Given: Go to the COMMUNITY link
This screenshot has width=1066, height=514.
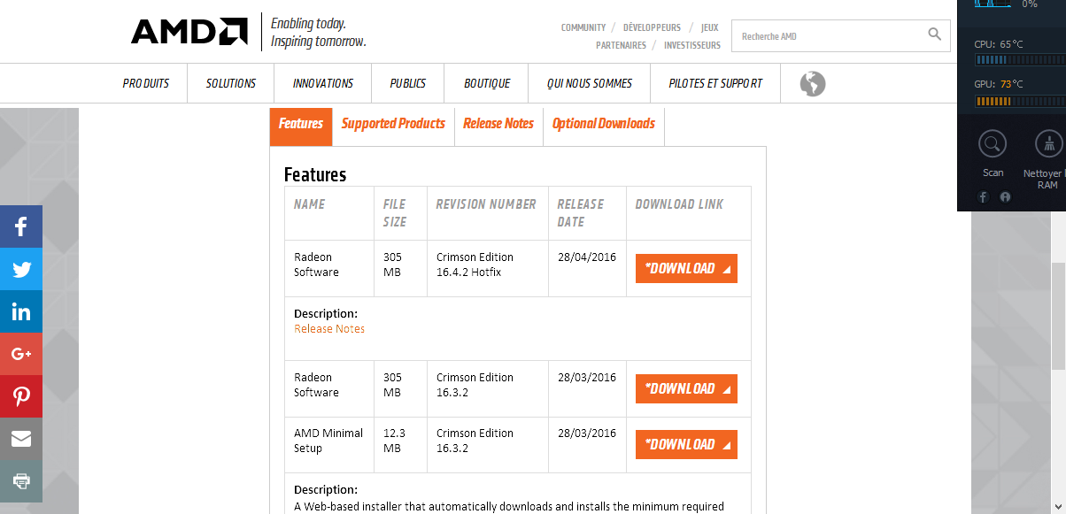Looking at the screenshot, I should (x=583, y=28).
